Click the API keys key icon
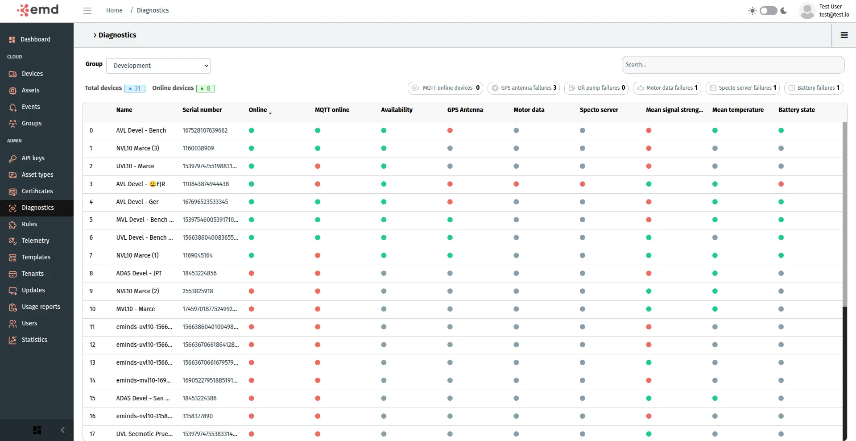This screenshot has width=856, height=441. 12,158
